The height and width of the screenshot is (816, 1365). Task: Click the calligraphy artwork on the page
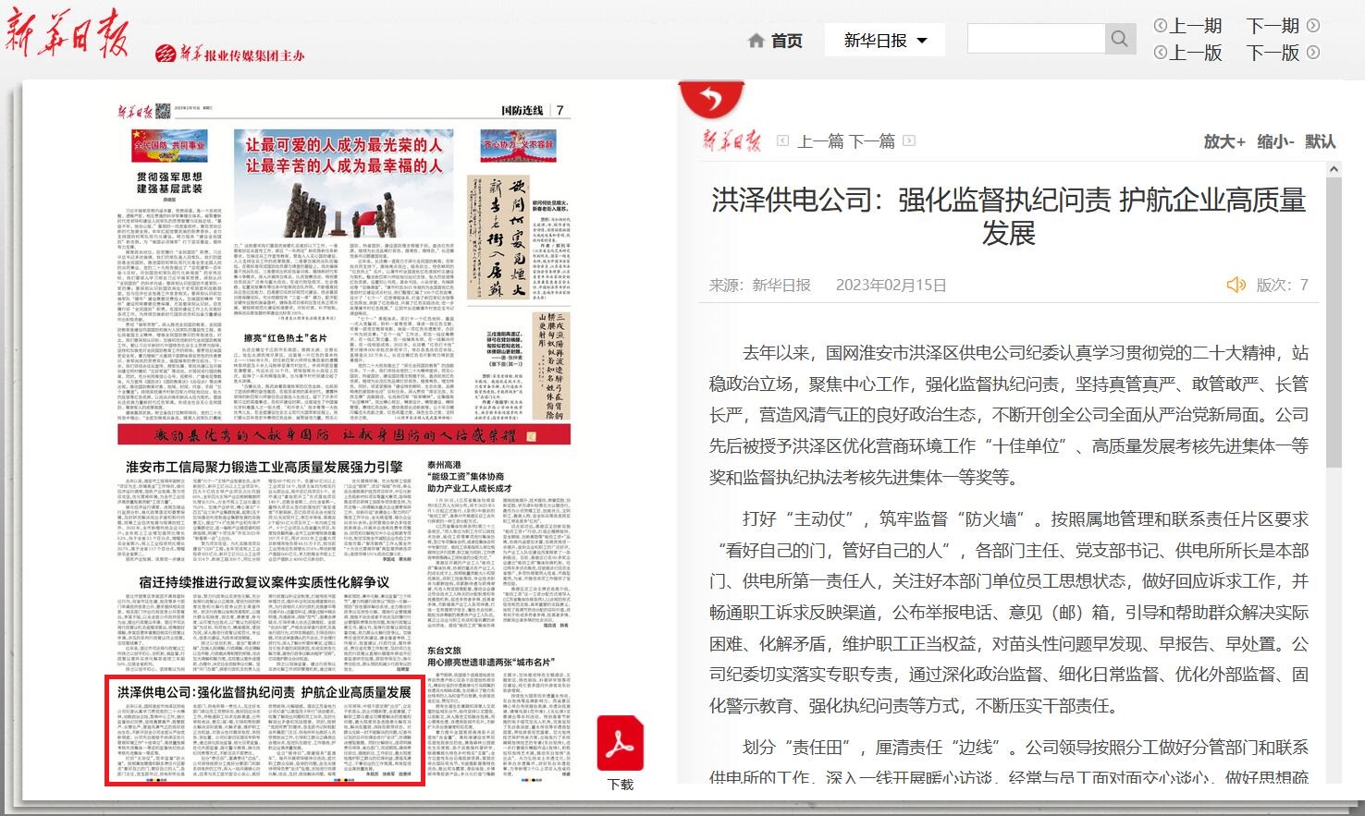[498, 237]
